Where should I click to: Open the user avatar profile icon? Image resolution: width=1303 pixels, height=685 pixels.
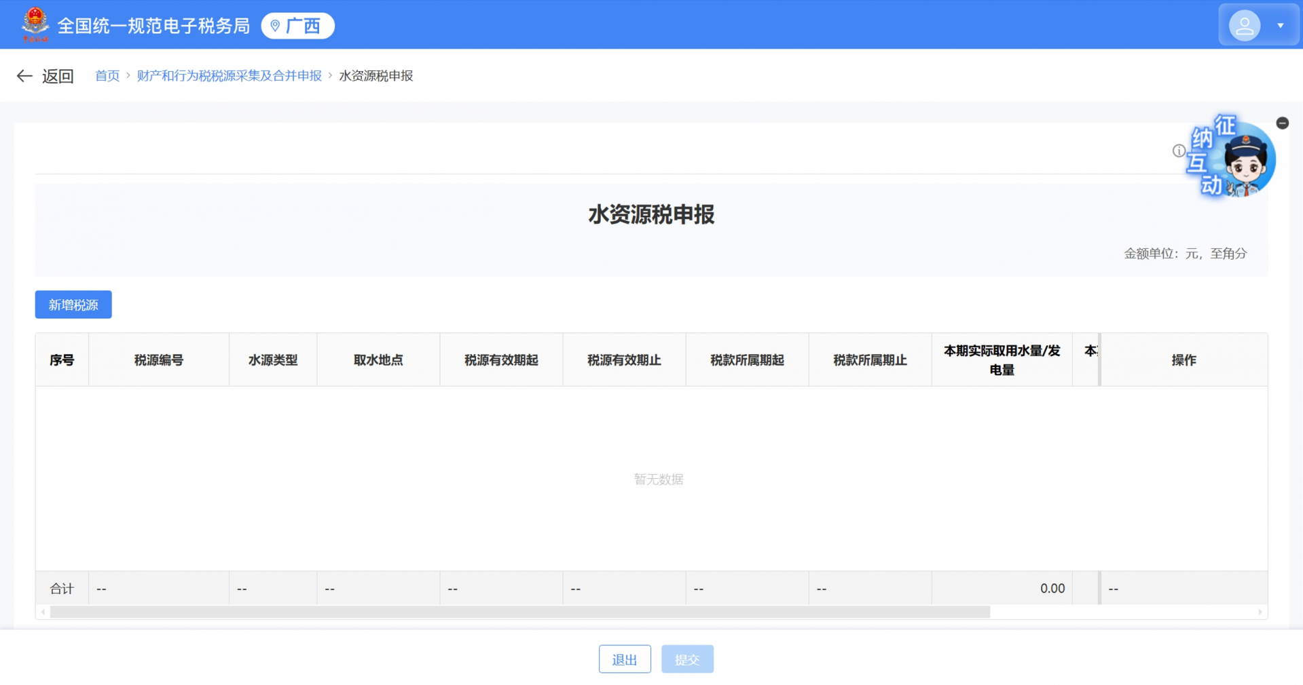click(1245, 24)
